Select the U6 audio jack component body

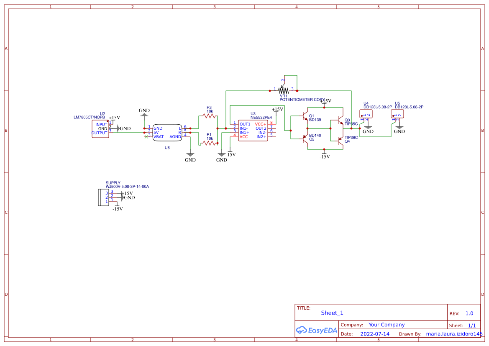tap(167, 133)
